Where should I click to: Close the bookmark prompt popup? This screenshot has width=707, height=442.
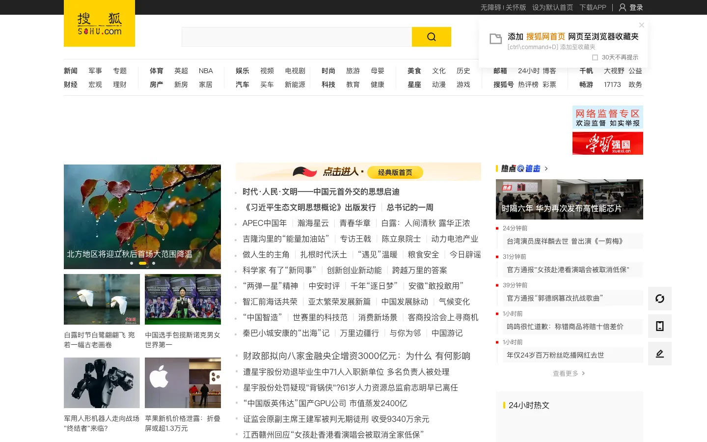[641, 25]
